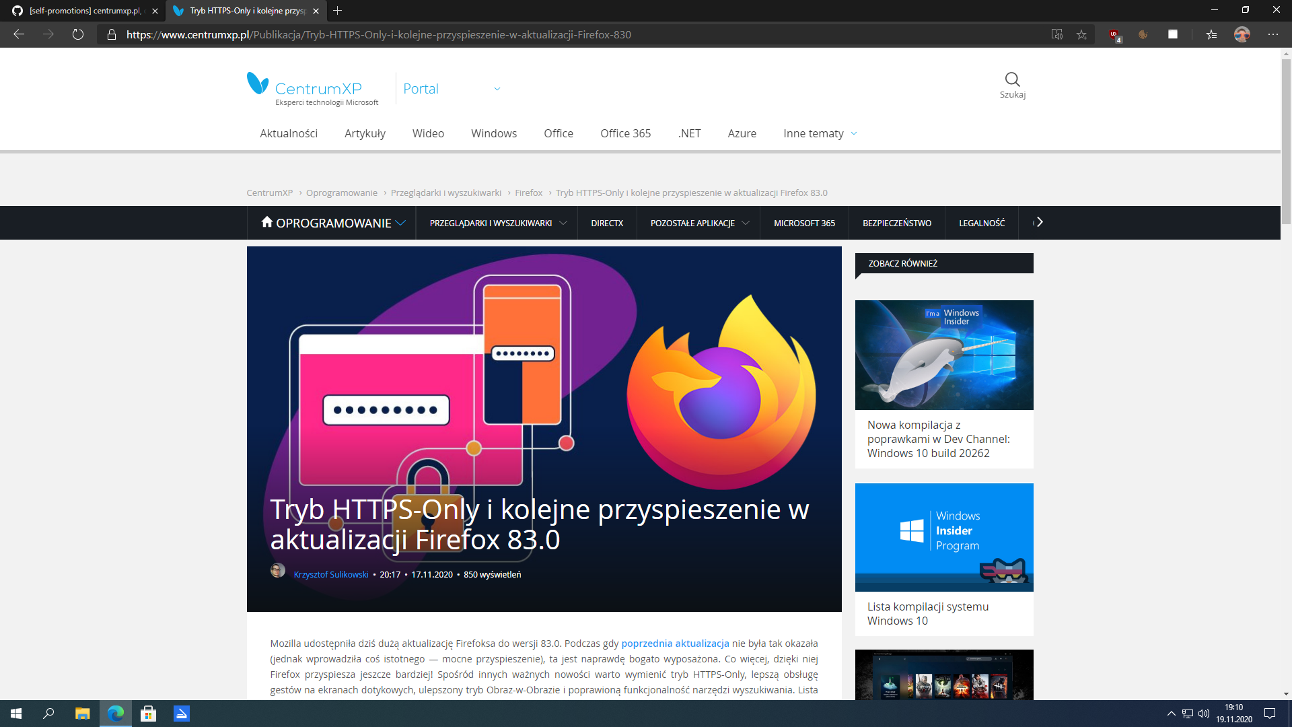This screenshot has height=727, width=1292.
Task: Expand PRZEGLĄDARKI I WYSZUKIWARKI submenu
Action: point(563,223)
